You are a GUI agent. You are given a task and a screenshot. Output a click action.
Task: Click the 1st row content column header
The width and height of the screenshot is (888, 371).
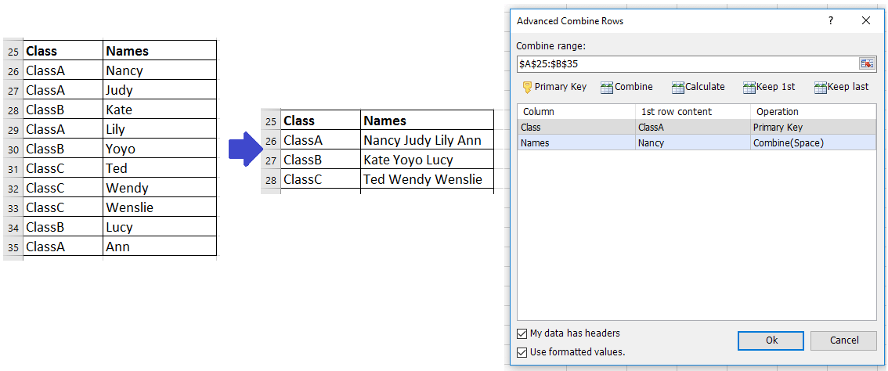692,112
